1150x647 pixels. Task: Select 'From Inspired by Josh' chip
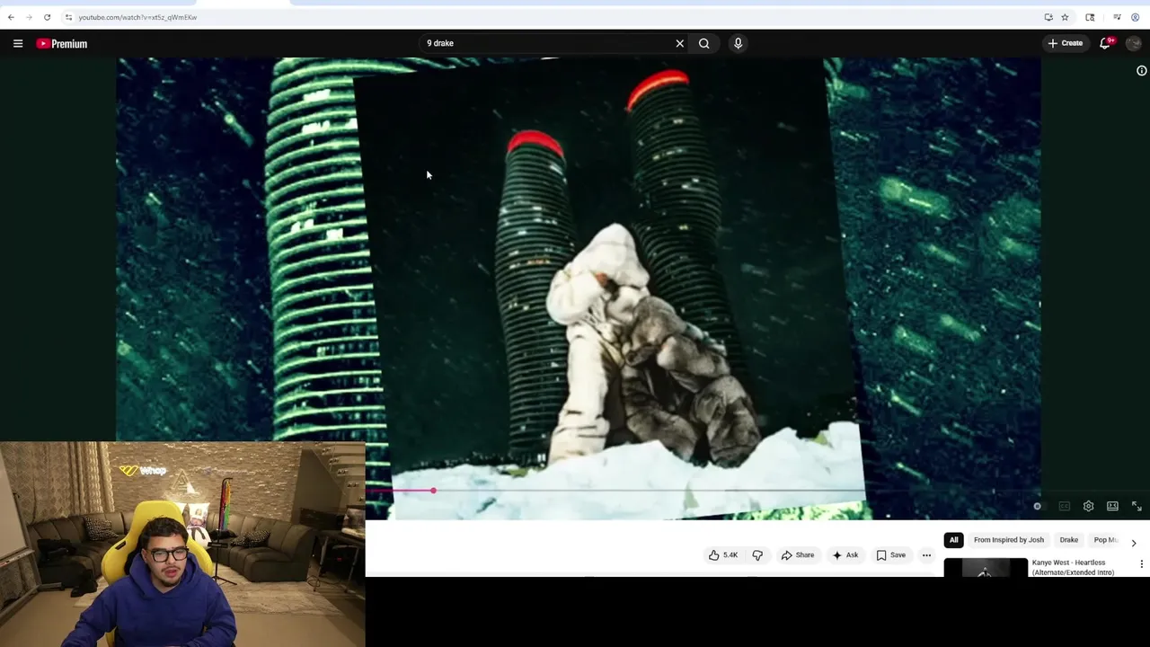(x=1009, y=540)
